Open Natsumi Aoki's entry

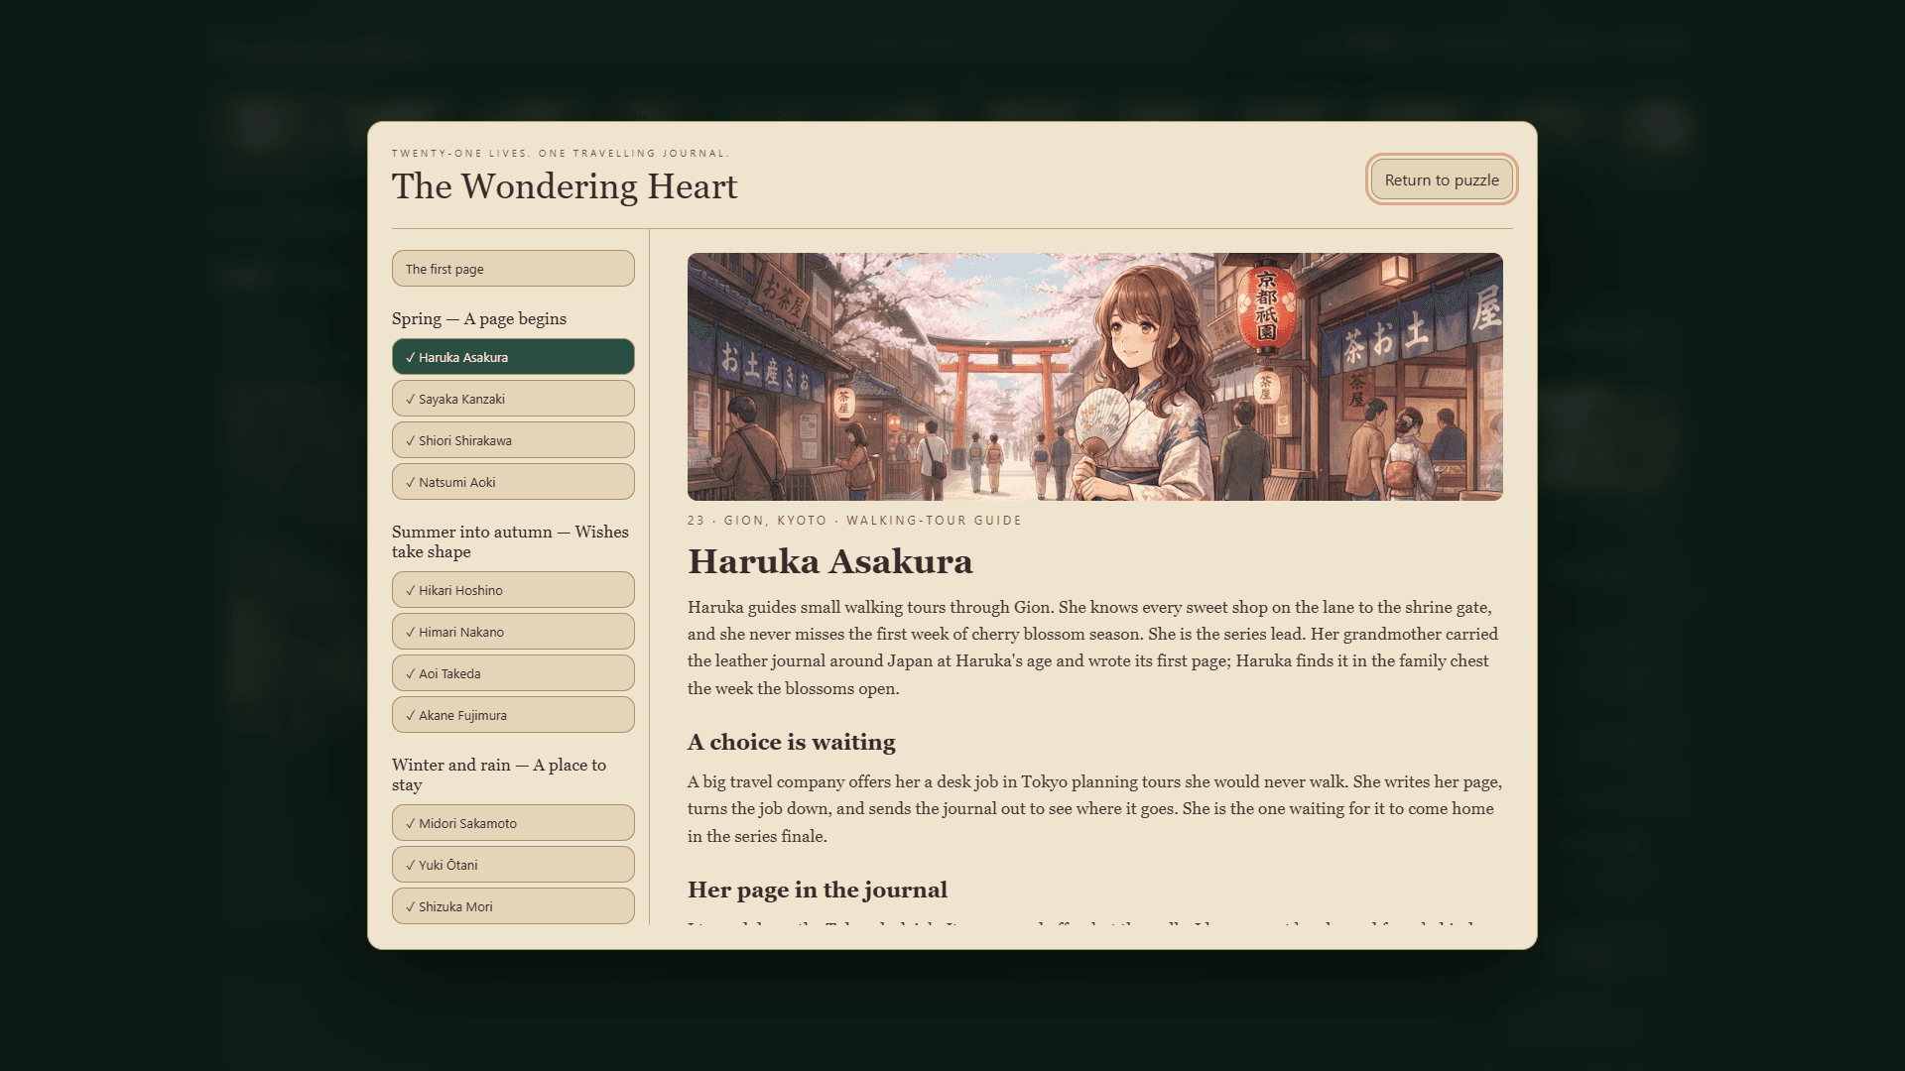tap(513, 482)
